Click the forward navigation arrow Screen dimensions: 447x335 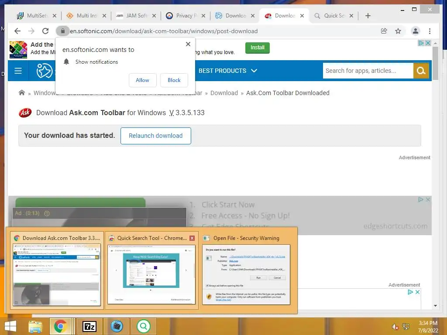(31, 31)
